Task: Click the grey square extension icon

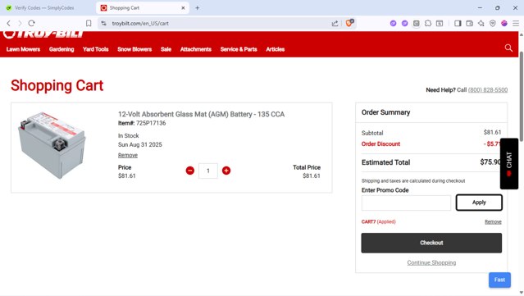Action: pos(417,23)
